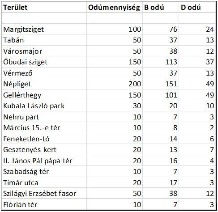Select Tabán quantity cell with 50
Screen dimensions: 218x212
point(115,40)
